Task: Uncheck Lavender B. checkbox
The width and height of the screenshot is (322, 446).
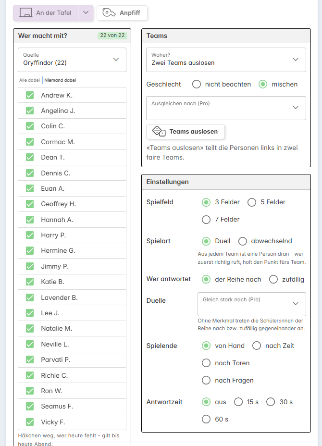Action: [30, 297]
